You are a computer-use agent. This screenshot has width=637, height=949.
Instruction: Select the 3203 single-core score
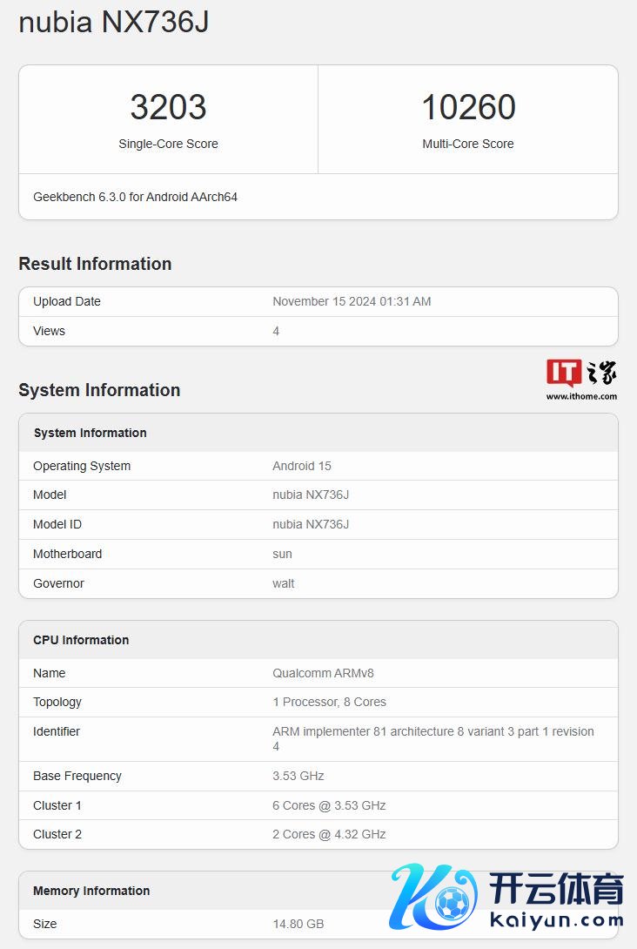tap(168, 107)
